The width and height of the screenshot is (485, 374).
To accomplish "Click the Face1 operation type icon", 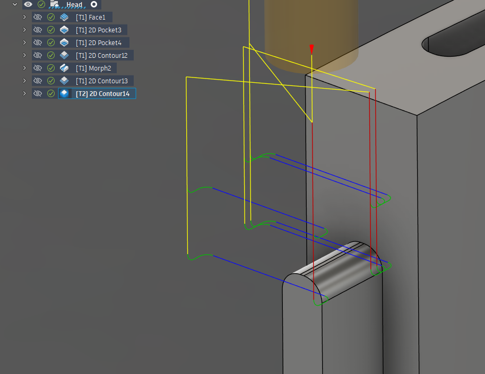I will tap(64, 17).
